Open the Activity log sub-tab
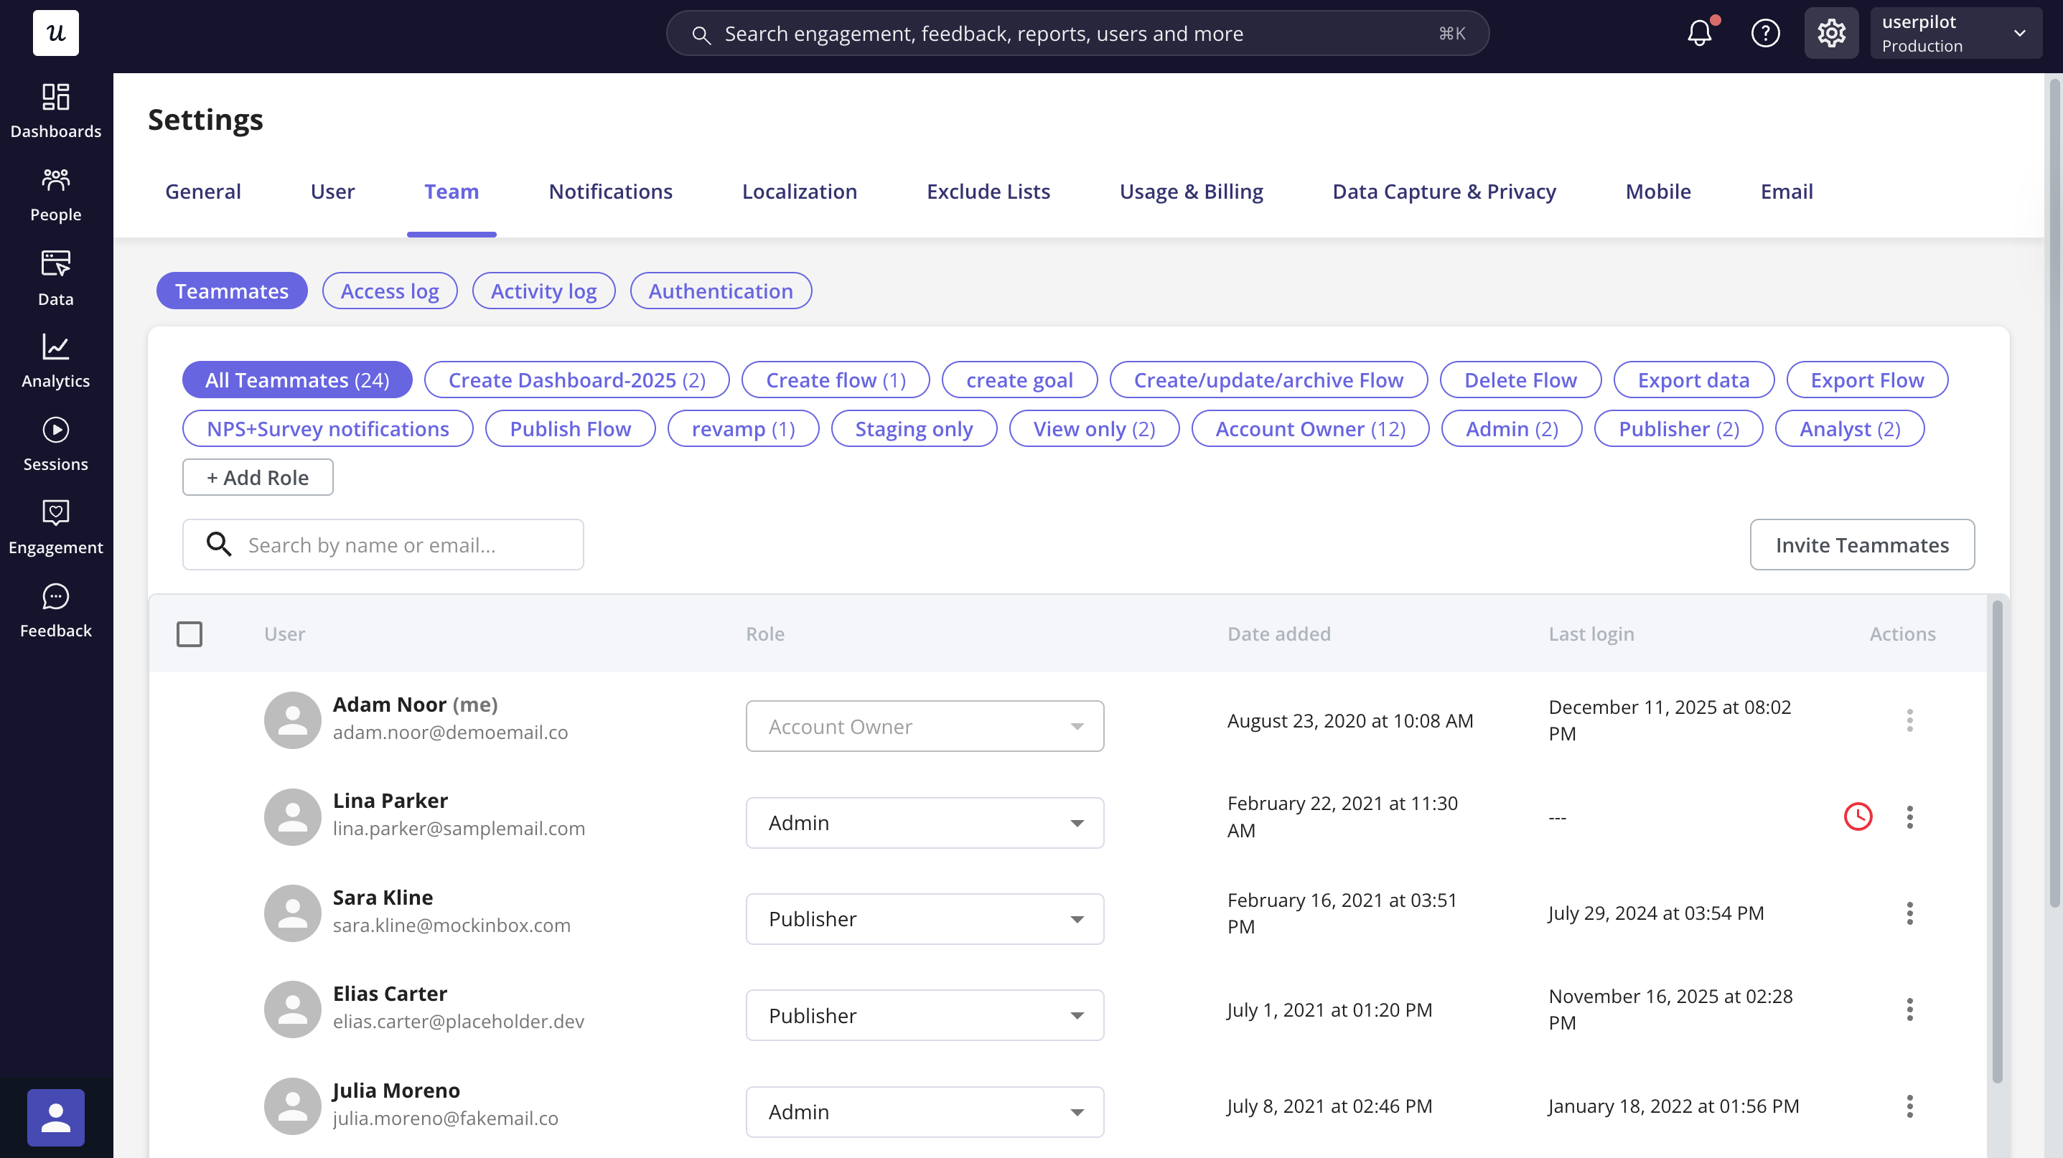 tap(543, 291)
